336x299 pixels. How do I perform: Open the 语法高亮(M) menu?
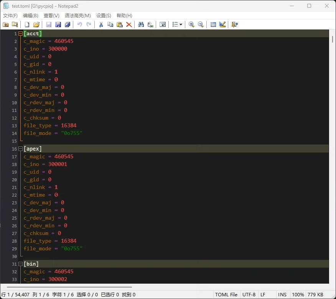click(78, 16)
